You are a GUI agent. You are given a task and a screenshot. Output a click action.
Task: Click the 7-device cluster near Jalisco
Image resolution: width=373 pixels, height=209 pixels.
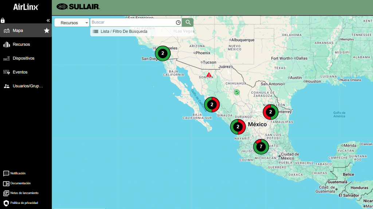261,147
